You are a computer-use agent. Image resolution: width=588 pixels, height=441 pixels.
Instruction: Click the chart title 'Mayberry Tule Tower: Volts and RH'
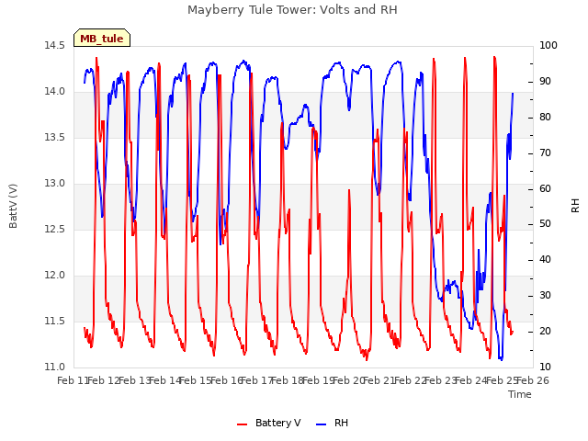coord(292,10)
